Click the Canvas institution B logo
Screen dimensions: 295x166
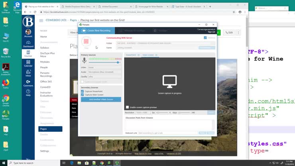coord(28,21)
